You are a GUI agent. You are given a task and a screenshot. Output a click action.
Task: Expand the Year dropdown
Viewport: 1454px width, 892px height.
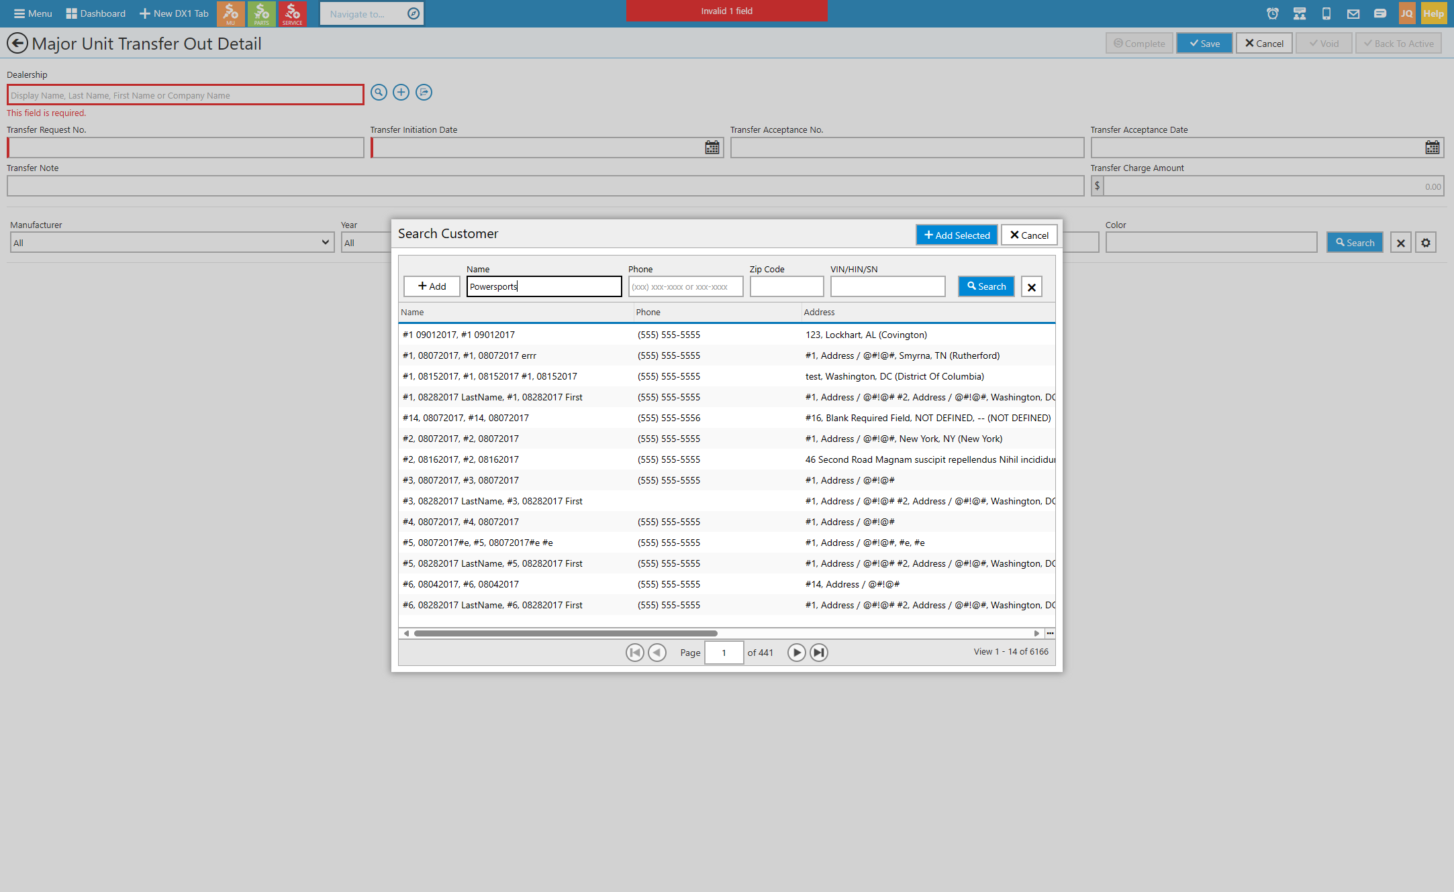366,243
